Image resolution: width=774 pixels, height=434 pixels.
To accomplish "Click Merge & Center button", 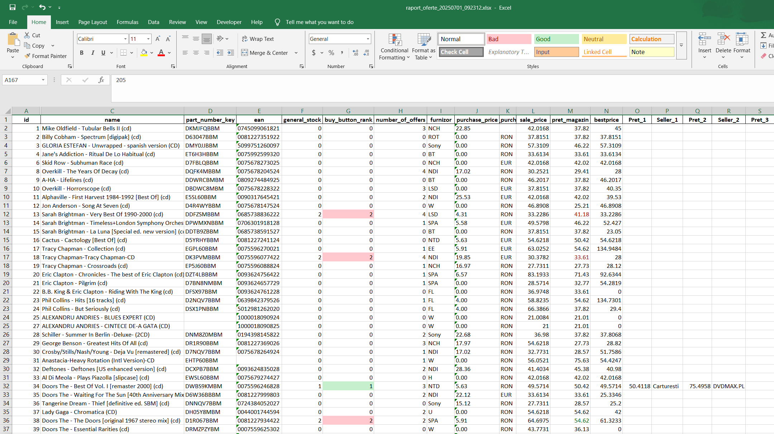I will point(265,53).
